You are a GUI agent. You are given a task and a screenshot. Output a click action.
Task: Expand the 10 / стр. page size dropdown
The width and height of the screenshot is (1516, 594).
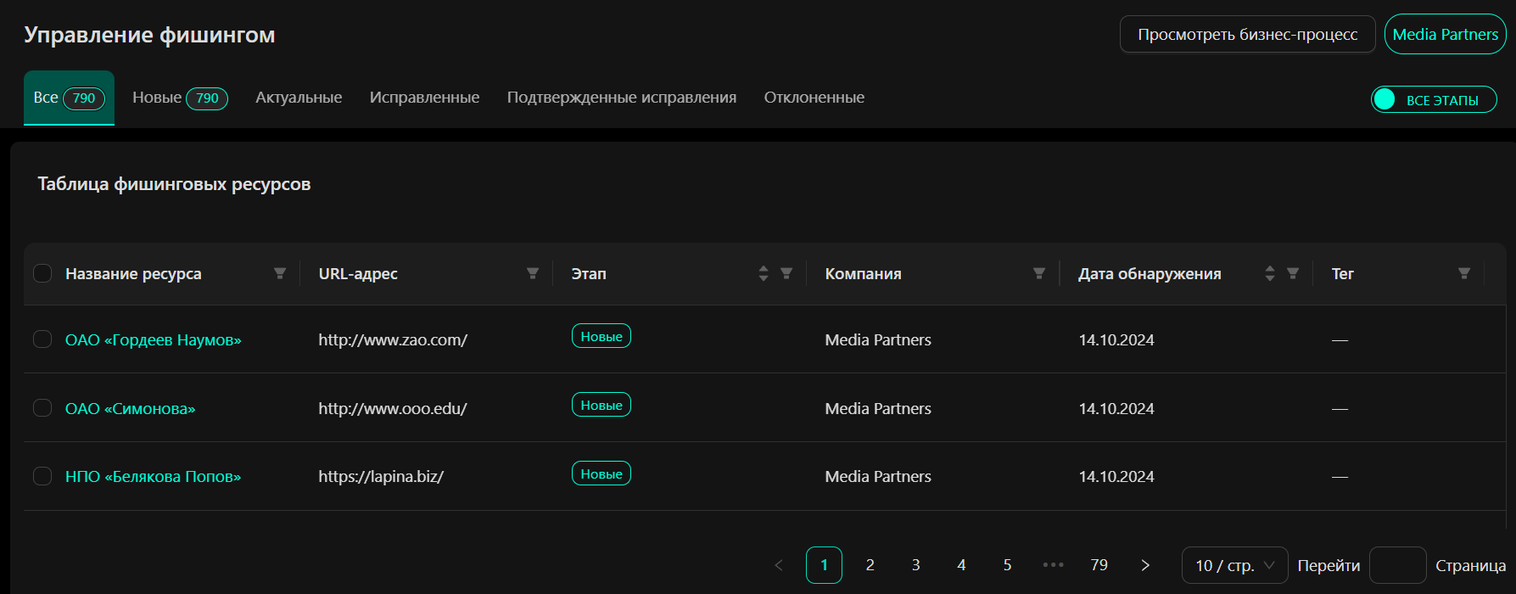point(1234,565)
